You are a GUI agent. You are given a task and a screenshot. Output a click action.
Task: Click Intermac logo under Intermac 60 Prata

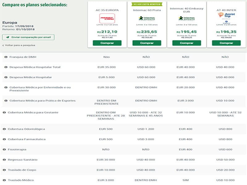tap(147, 18)
